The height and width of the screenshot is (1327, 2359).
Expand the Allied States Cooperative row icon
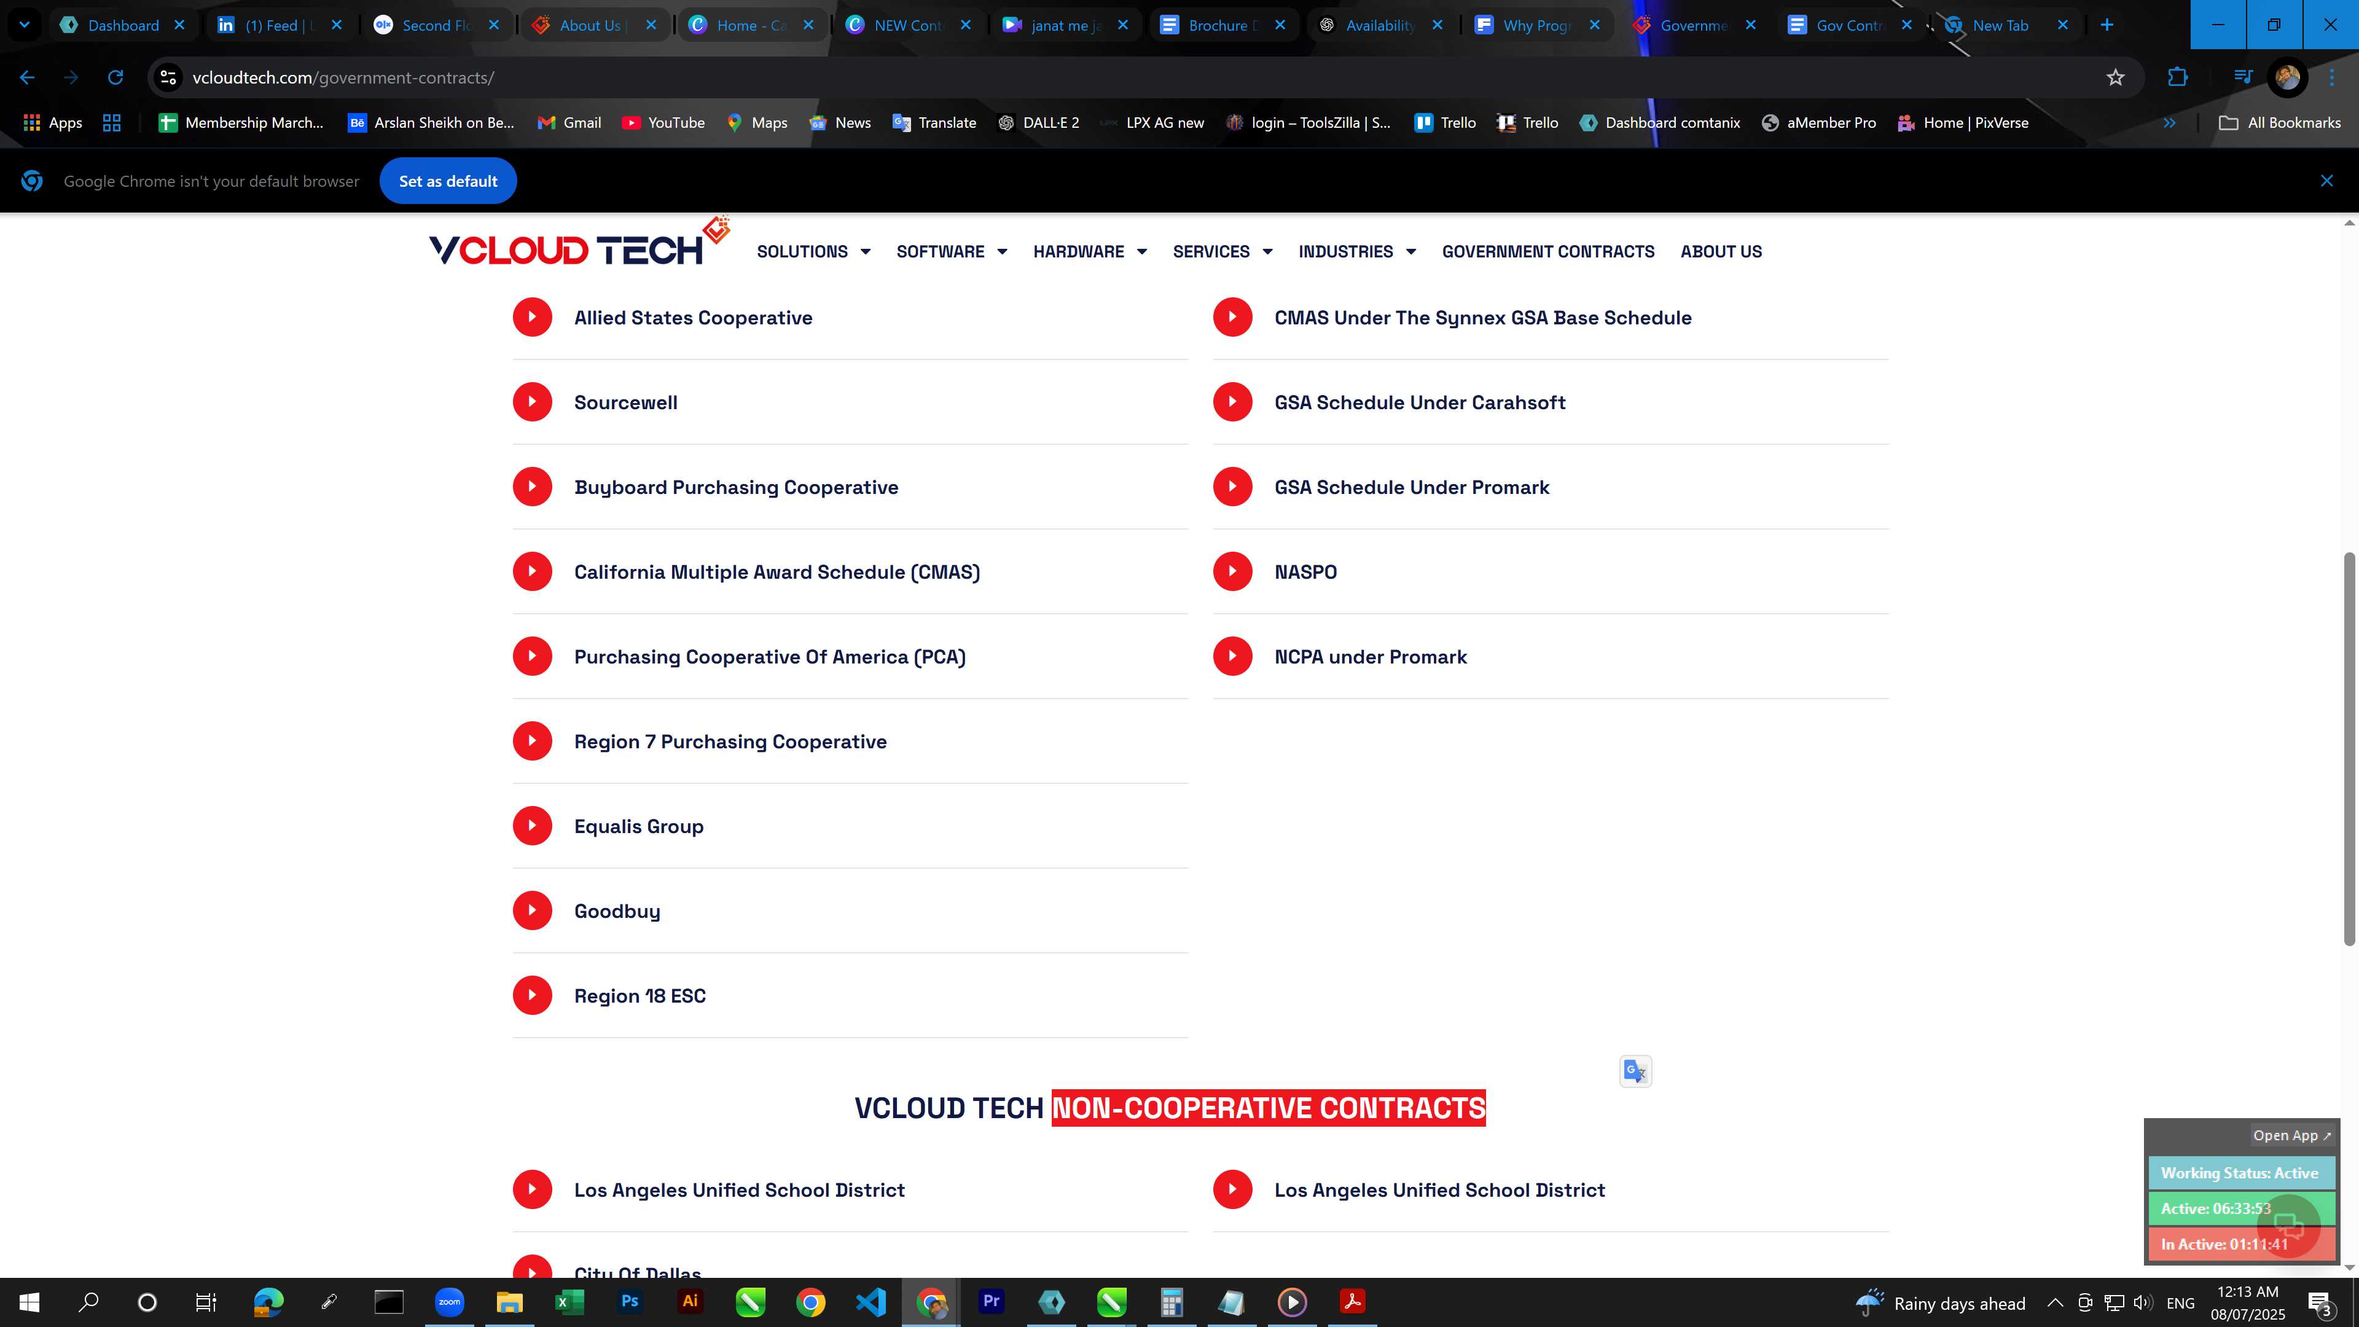coord(532,317)
